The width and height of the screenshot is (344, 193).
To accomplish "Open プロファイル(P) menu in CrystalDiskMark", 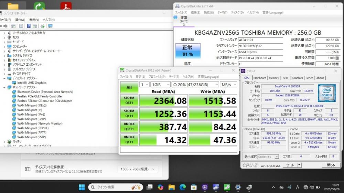I will [x=157, y=77].
